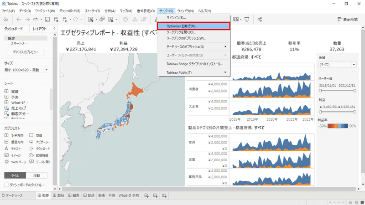Select the 水平方向 horizontal container object
The height and width of the screenshot is (205, 365).
click(x=14, y=135)
